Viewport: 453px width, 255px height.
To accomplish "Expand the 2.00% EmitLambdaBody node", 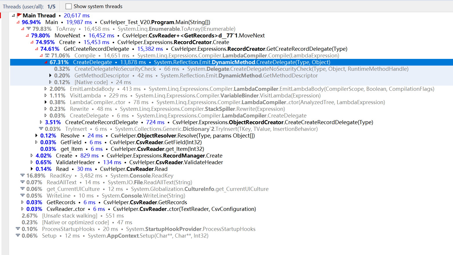I will (x=46, y=89).
